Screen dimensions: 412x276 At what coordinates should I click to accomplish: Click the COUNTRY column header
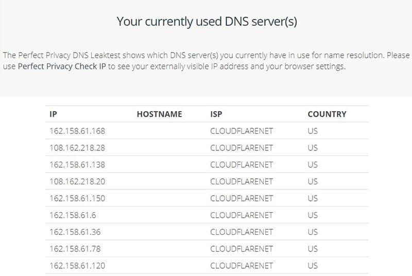tap(327, 114)
